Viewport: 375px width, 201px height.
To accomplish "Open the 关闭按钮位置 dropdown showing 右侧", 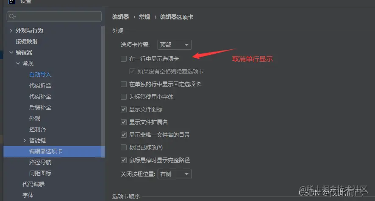I will point(174,174).
